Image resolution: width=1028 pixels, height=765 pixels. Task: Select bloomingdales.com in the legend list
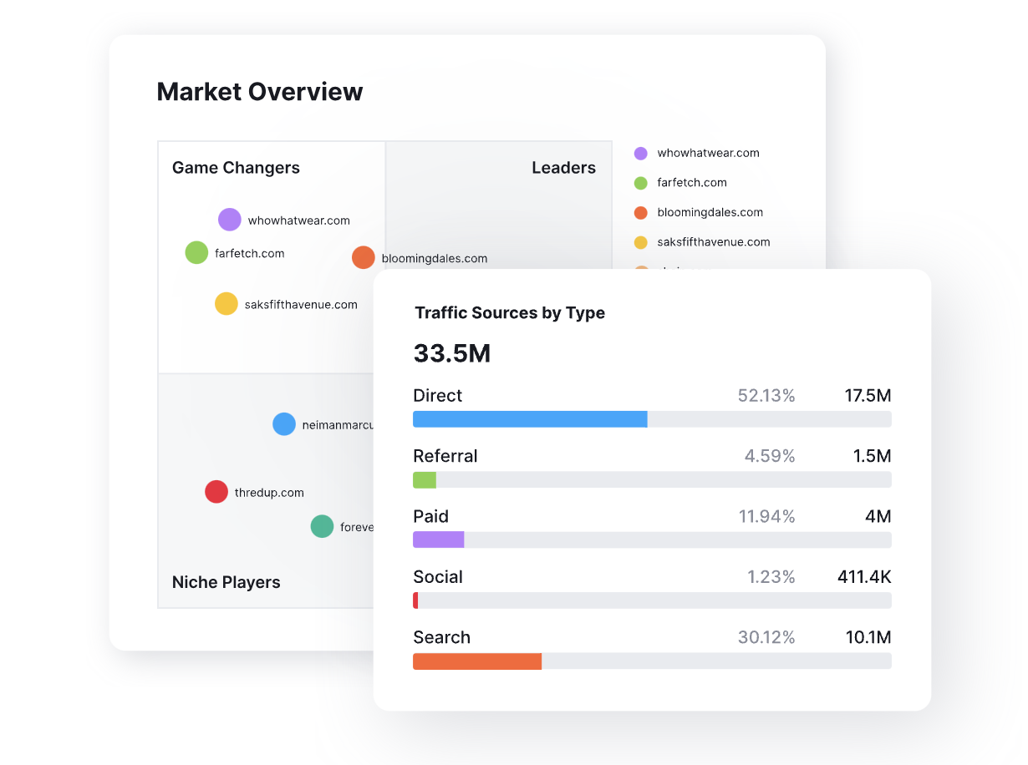click(x=710, y=212)
